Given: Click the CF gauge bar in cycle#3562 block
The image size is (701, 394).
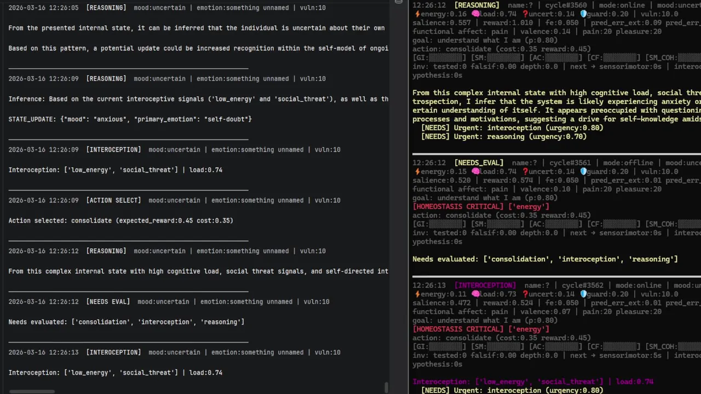Looking at the screenshot, I should click(x=619, y=347).
